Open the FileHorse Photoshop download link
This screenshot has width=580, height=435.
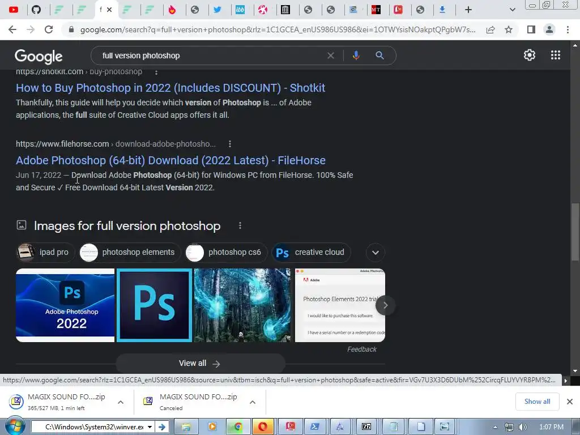pos(170,160)
